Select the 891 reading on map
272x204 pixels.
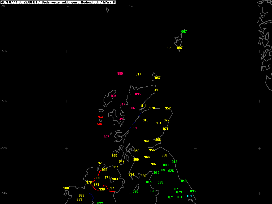pos(134,128)
